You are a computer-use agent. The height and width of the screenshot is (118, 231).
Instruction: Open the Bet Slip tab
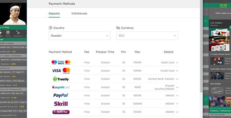click(x=223, y=5)
